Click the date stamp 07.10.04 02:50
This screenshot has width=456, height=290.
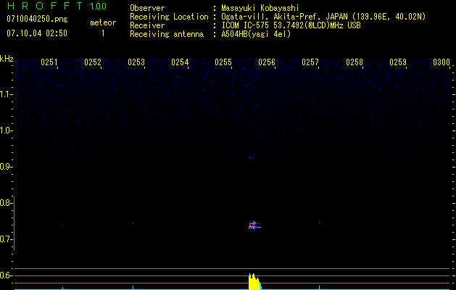pos(37,33)
